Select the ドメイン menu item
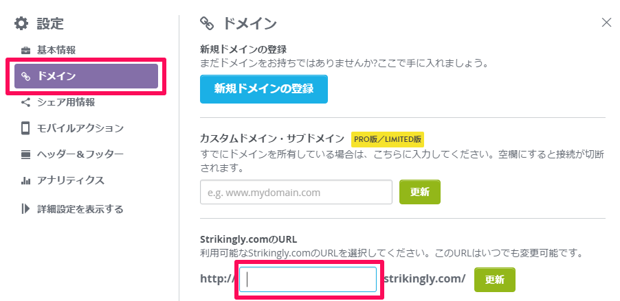 (86, 76)
